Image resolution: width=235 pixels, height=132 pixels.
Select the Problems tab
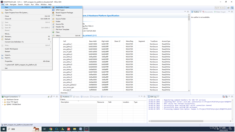tap(66, 97)
